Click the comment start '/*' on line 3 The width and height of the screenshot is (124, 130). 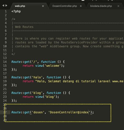point(13,19)
